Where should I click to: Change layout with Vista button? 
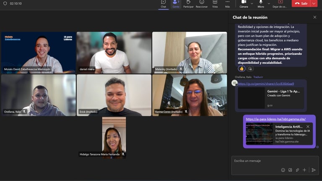pos(215,4)
